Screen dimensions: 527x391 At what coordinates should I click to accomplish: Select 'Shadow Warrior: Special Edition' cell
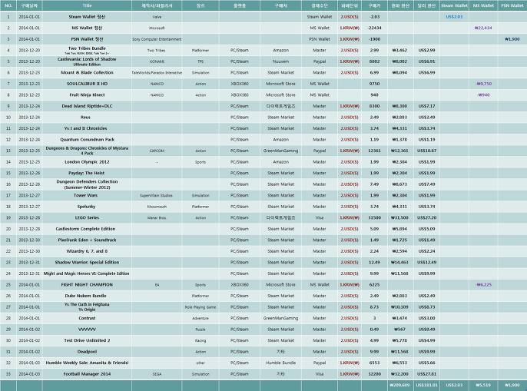(x=87, y=262)
